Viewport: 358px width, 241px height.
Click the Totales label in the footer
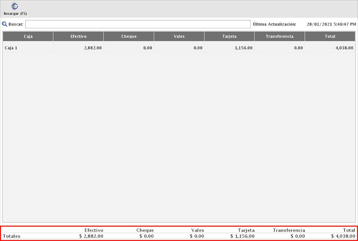click(x=12, y=236)
